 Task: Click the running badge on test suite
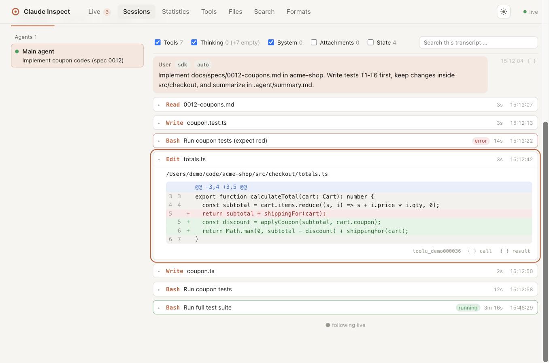[x=468, y=308]
